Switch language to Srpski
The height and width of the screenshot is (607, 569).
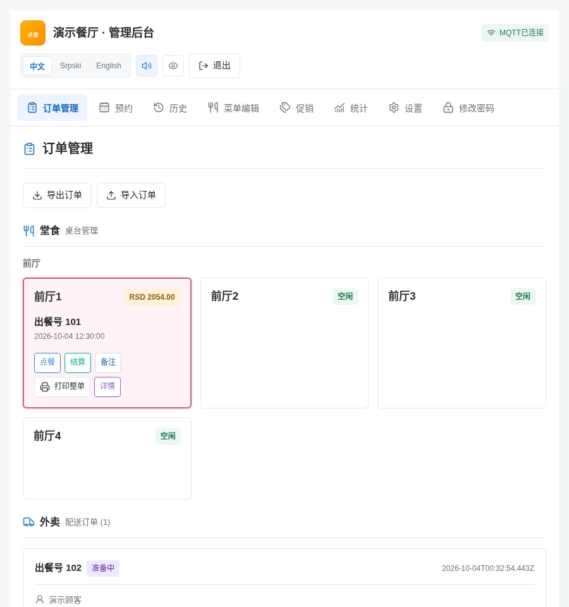[70, 66]
